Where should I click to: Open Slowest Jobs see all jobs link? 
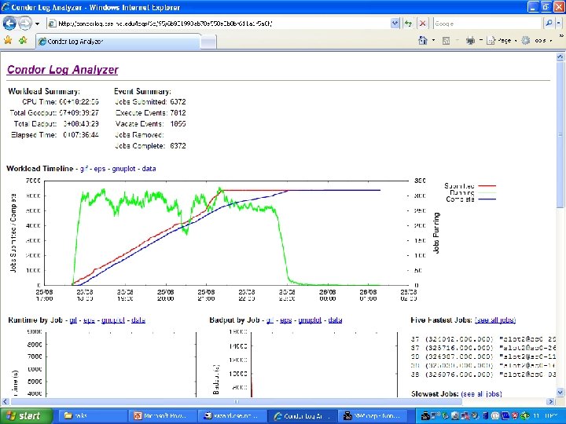pyautogui.click(x=481, y=394)
